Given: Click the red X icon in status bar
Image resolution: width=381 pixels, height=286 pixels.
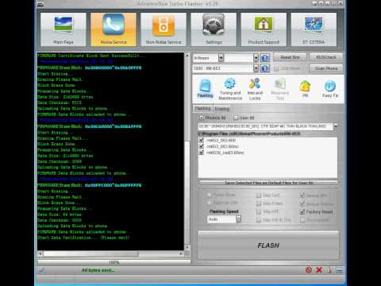Looking at the screenshot, I should coord(319,270).
